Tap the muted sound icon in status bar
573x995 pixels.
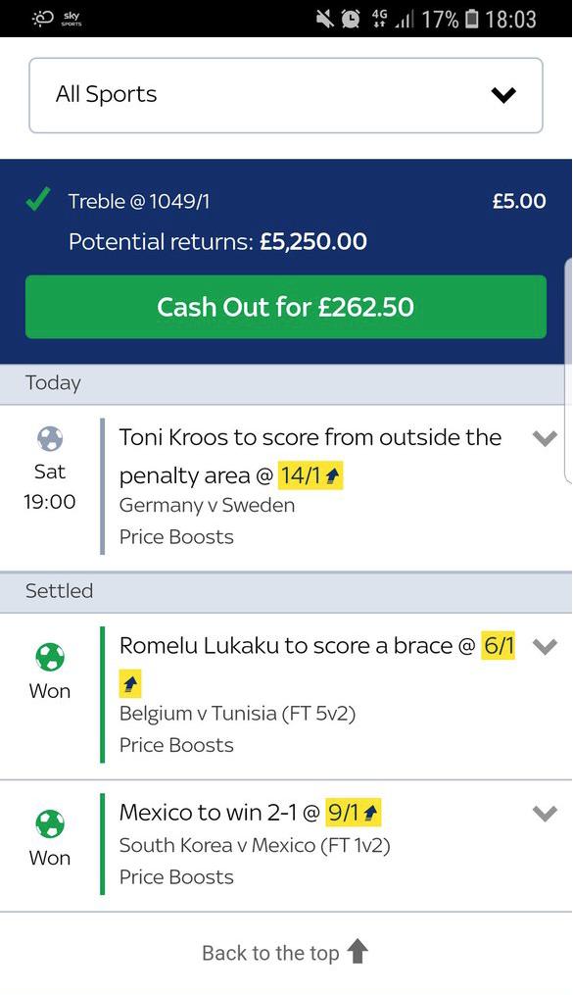(x=324, y=19)
